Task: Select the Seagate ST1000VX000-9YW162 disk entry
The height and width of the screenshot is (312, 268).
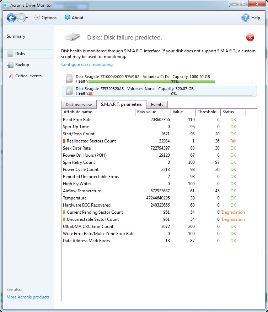Action: 159,79
